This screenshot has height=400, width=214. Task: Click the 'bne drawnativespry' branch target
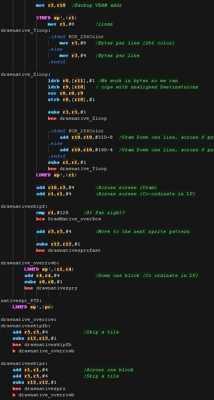click(x=57, y=288)
